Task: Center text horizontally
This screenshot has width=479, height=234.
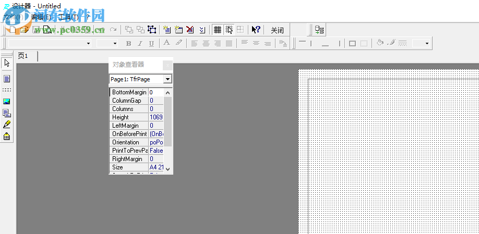Action: coord(206,43)
